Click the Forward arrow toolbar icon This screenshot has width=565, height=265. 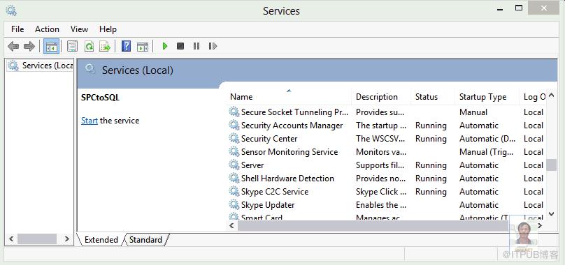coord(29,46)
